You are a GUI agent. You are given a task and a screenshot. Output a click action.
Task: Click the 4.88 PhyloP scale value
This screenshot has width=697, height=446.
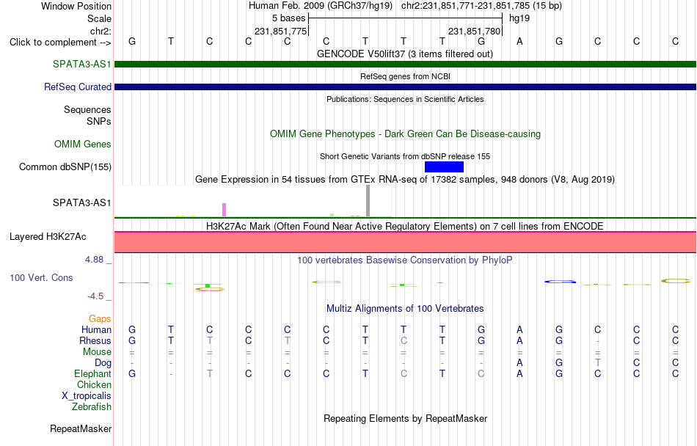[94, 260]
